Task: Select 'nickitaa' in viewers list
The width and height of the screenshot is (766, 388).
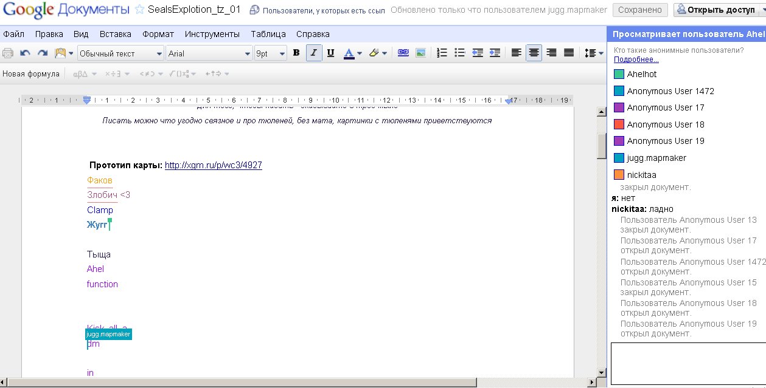Action: click(x=642, y=175)
